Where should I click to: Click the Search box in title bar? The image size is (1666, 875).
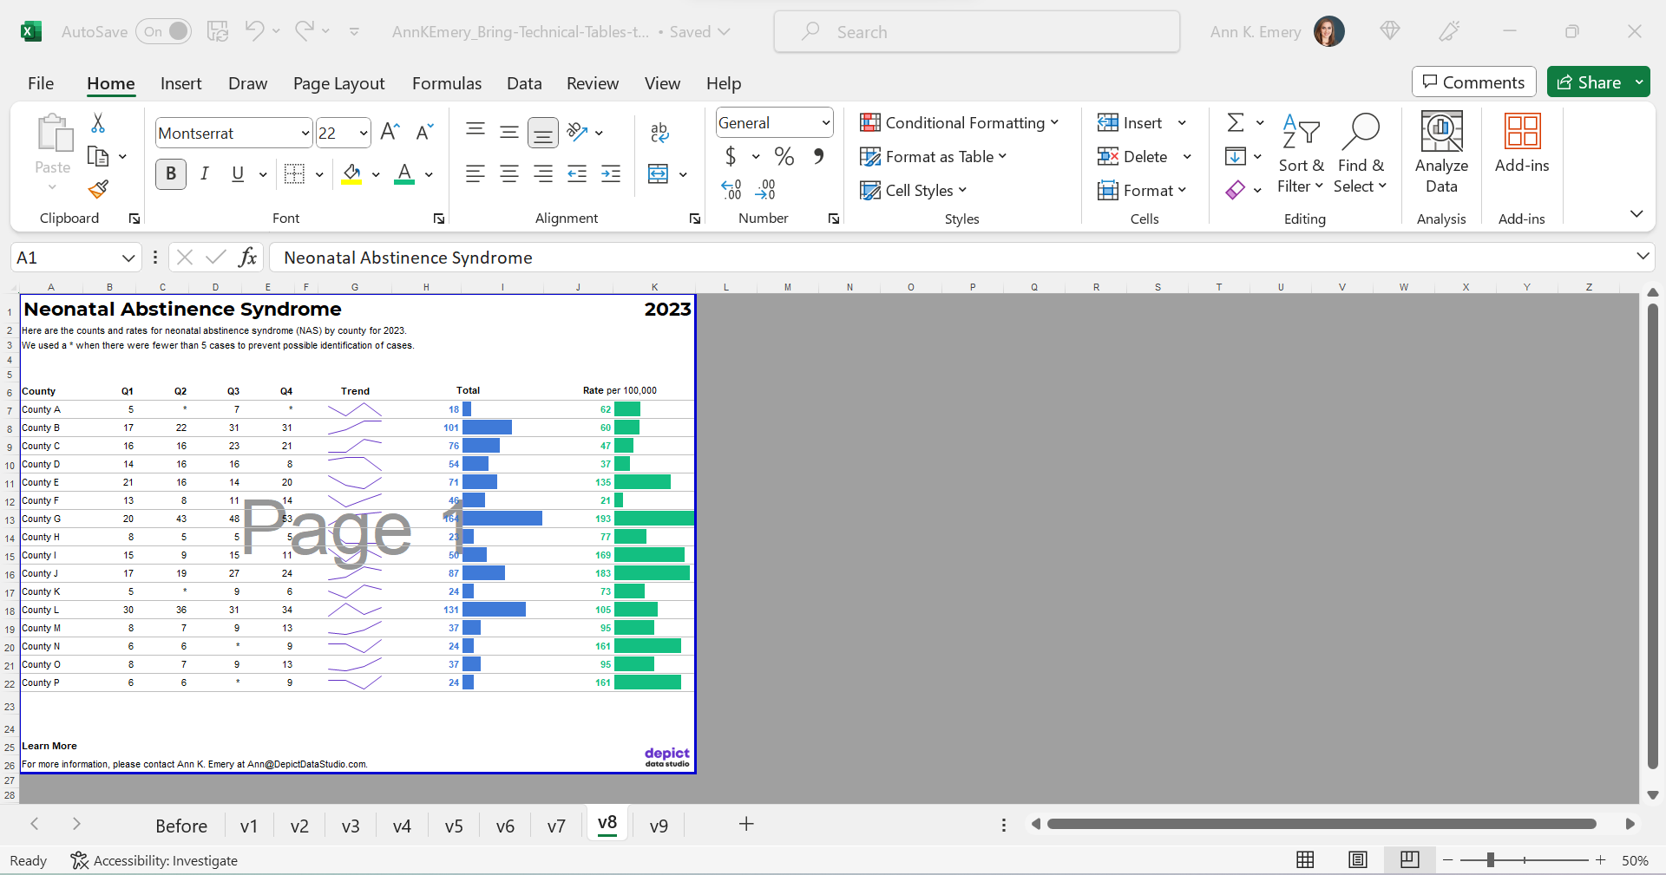(976, 31)
